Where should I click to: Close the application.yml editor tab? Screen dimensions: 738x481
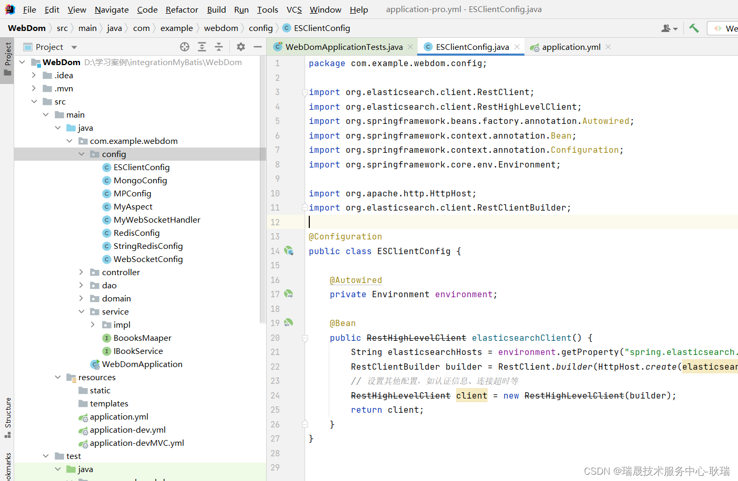608,47
